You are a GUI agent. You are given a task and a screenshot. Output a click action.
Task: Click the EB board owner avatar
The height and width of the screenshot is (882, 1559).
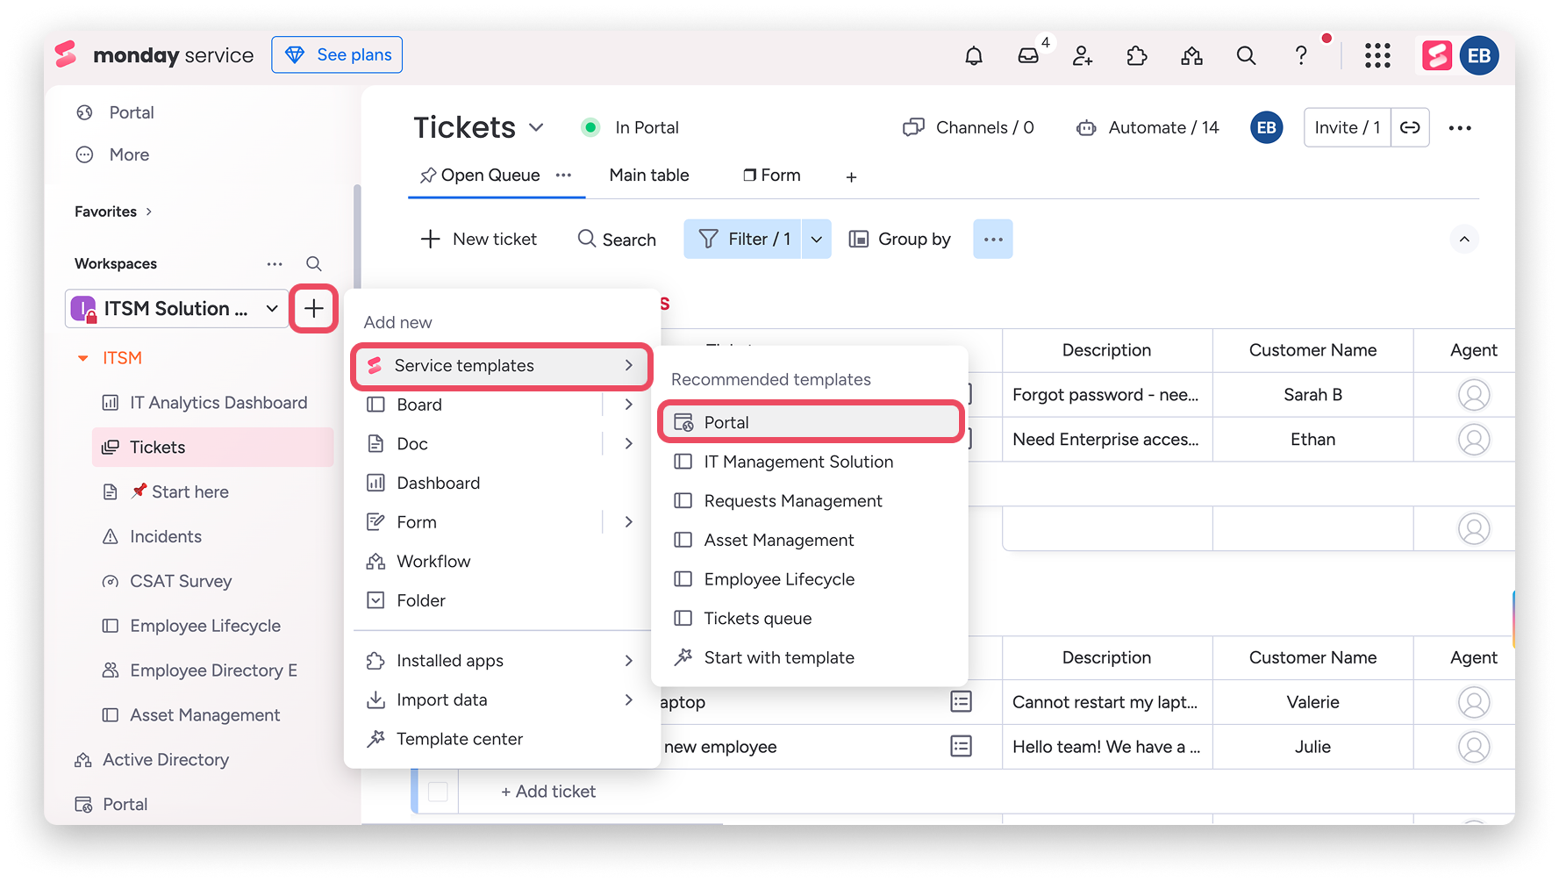click(x=1266, y=128)
